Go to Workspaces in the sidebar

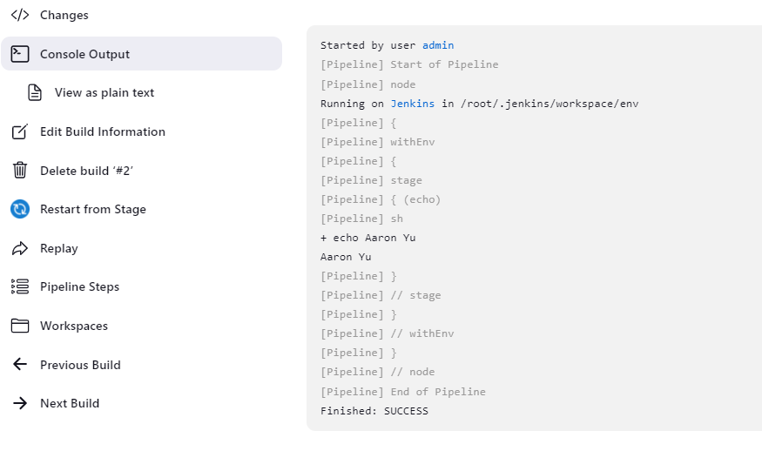tap(74, 326)
